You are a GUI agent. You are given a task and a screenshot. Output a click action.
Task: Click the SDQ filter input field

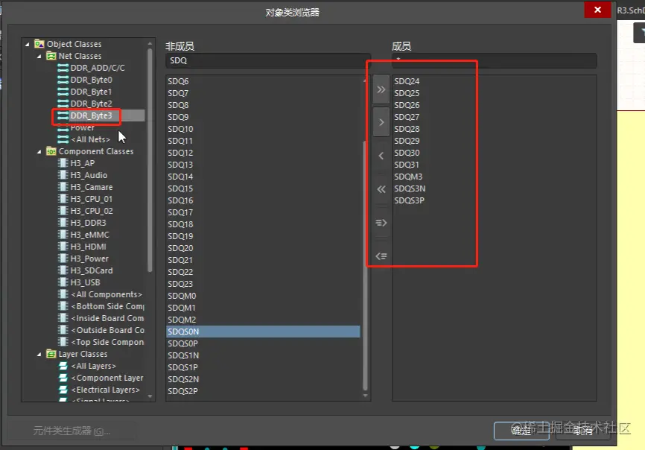[261, 60]
